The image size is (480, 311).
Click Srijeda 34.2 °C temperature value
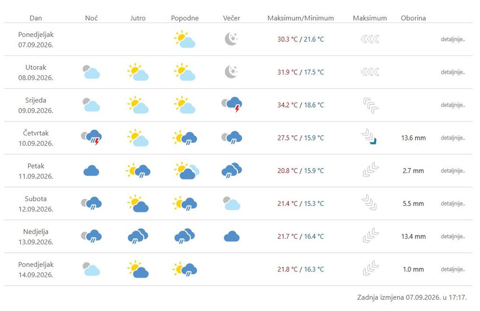tap(287, 105)
